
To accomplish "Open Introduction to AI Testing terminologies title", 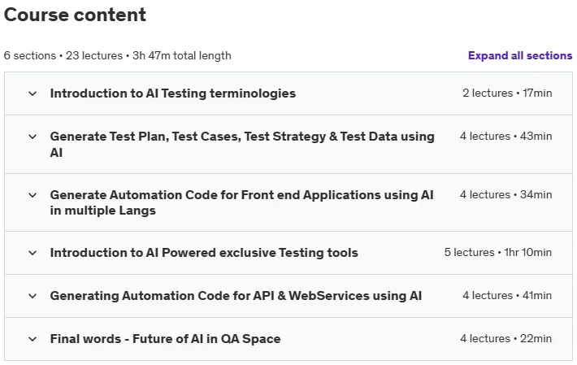I will 173,93.
